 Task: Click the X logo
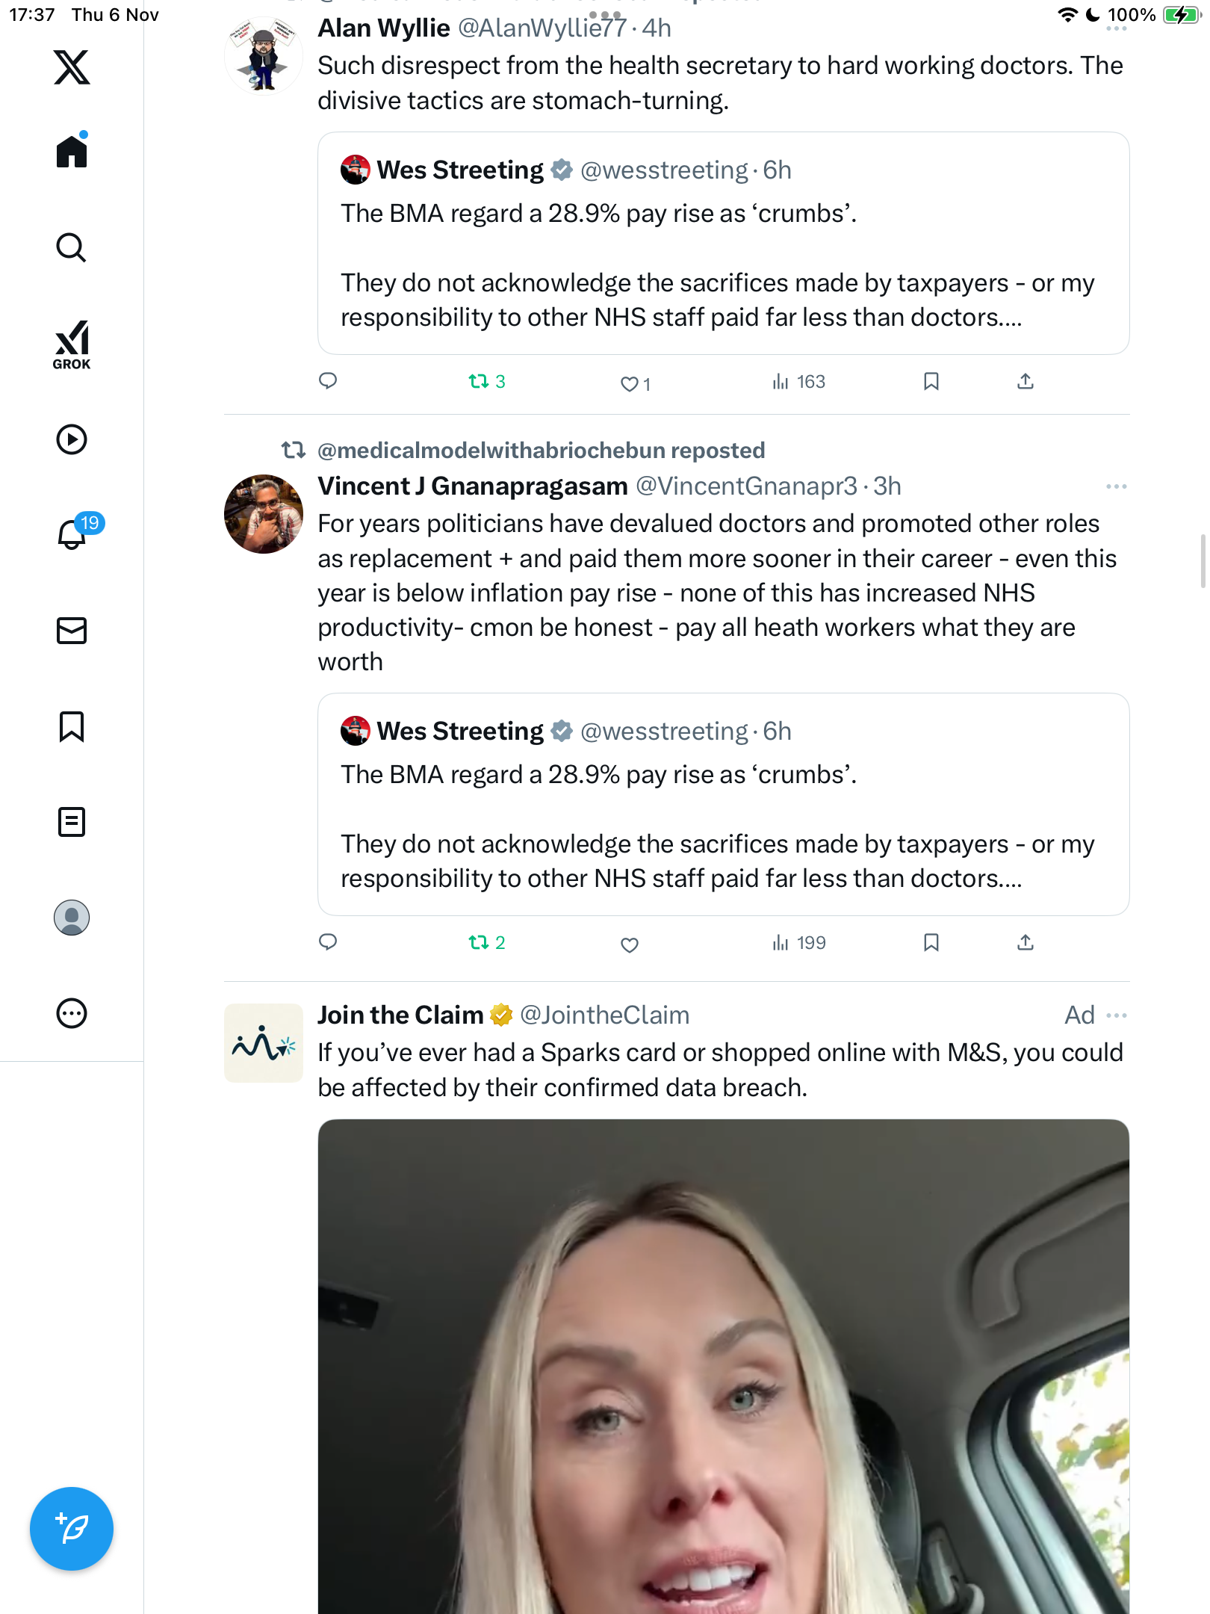pos(72,67)
